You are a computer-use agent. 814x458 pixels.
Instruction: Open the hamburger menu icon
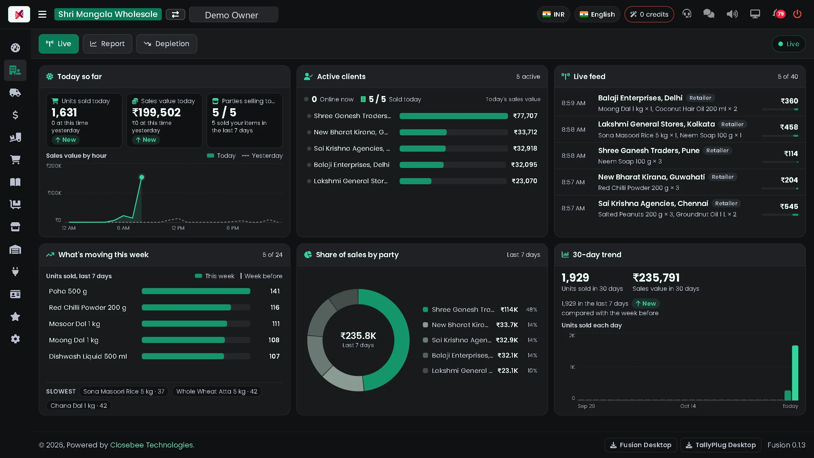tap(42, 14)
